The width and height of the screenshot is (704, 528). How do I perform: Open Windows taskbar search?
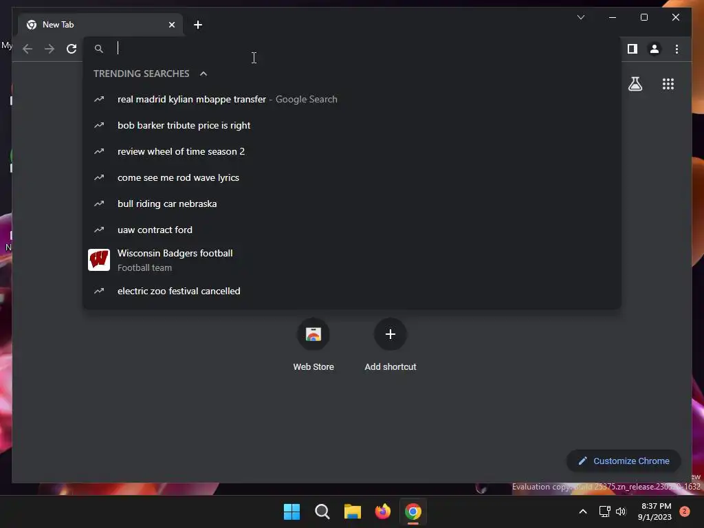pyautogui.click(x=322, y=511)
